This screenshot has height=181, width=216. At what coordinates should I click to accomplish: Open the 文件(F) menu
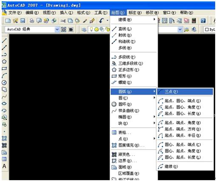click(x=15, y=13)
